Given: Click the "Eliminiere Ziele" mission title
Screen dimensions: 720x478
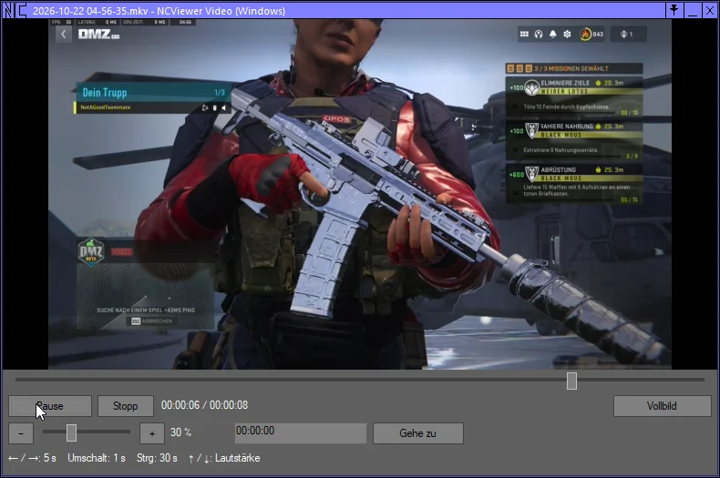Looking at the screenshot, I should [x=565, y=83].
